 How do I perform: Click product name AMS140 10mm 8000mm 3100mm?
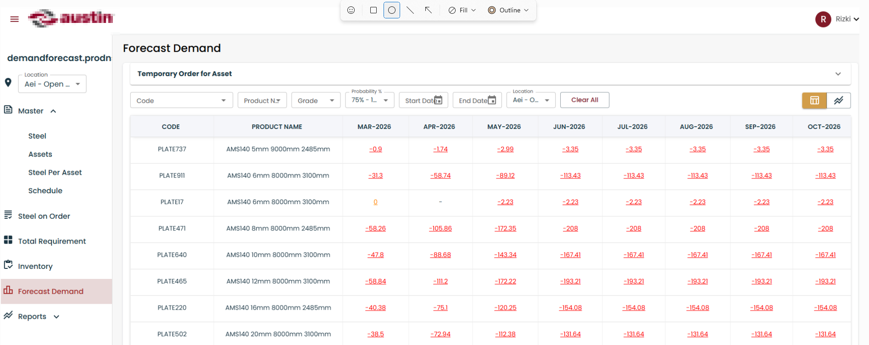278,255
